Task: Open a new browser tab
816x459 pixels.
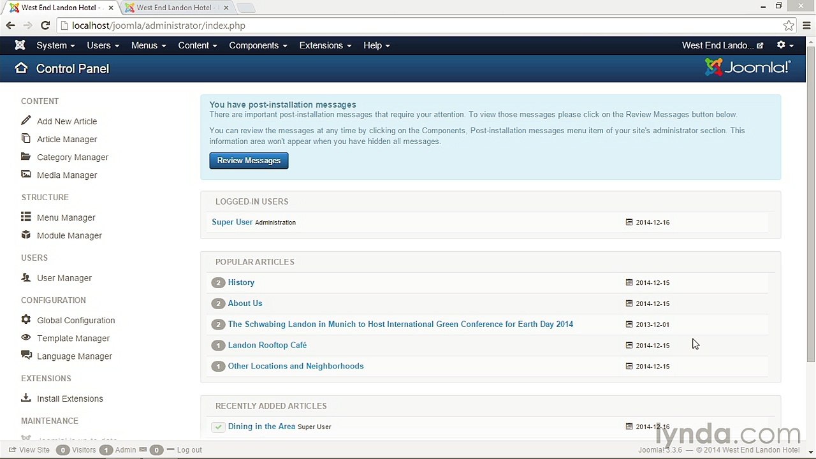Action: (245, 8)
